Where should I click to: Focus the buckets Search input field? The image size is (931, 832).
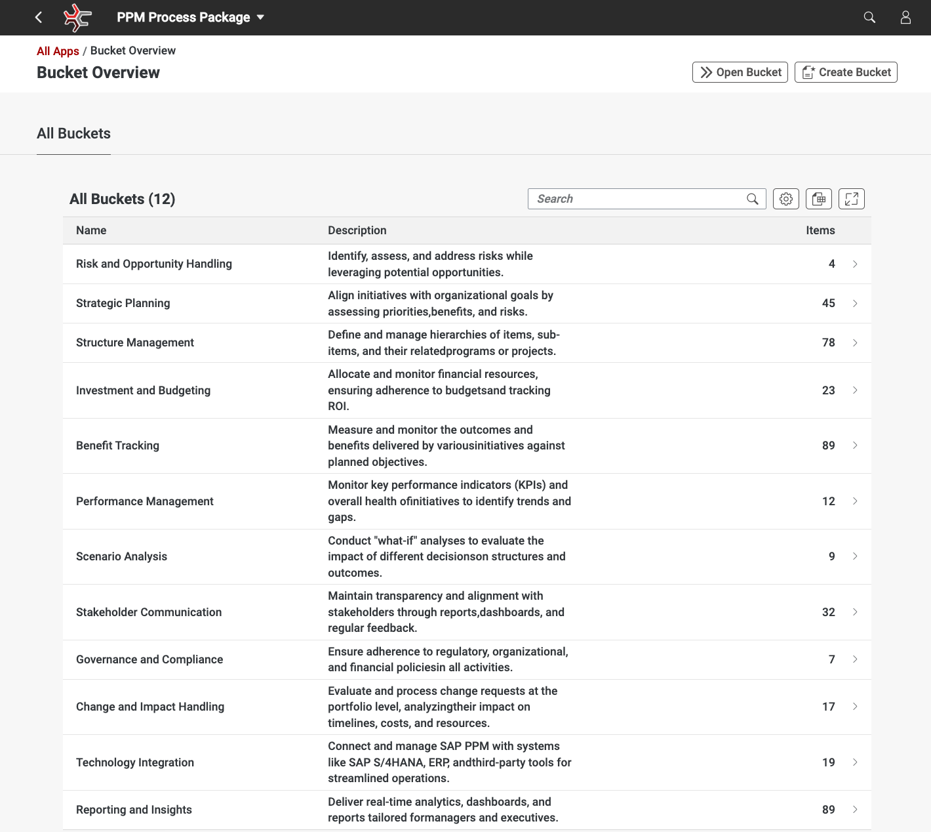(636, 199)
